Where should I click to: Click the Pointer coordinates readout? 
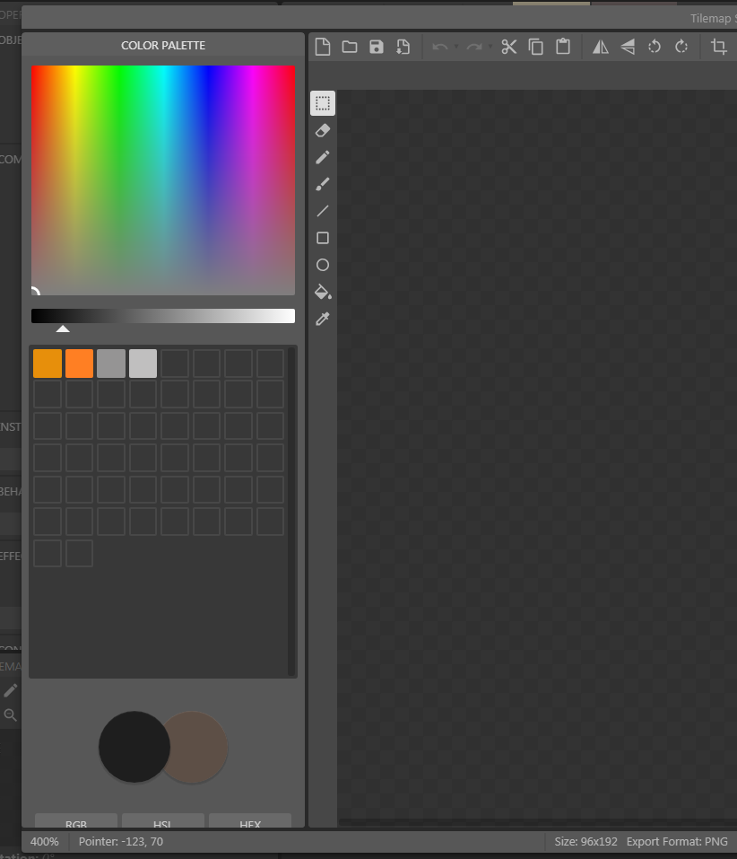121,841
